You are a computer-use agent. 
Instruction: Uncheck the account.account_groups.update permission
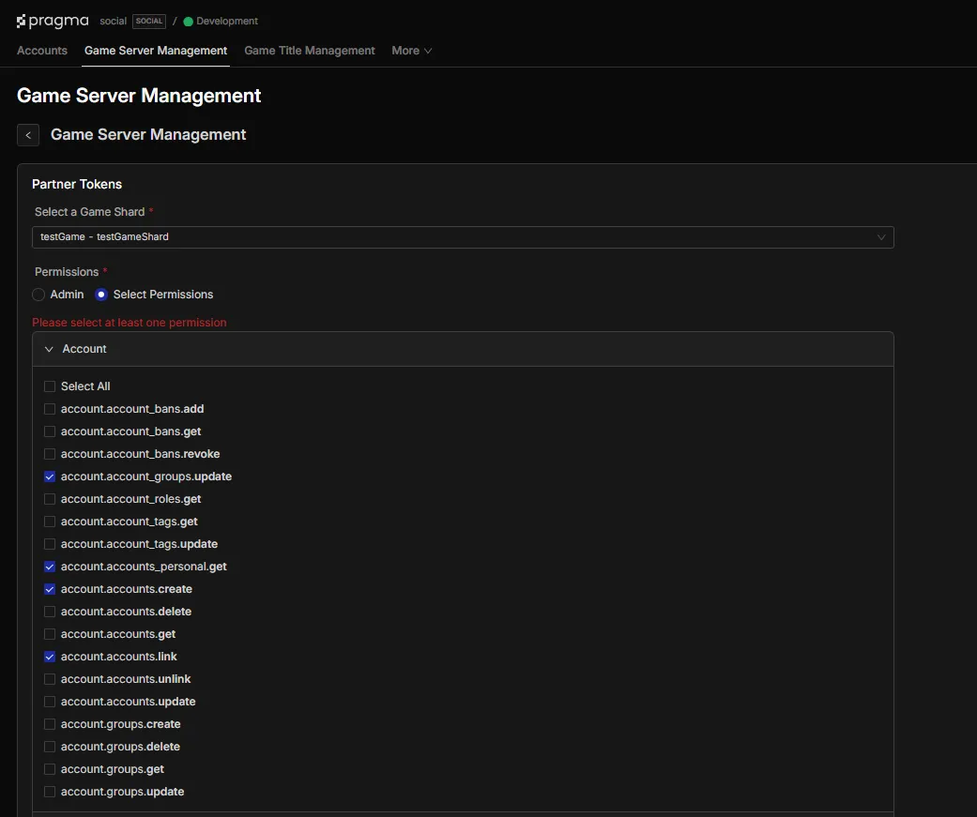(49, 476)
